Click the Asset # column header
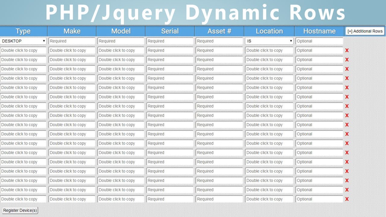The width and height of the screenshot is (386, 217). coord(219,31)
